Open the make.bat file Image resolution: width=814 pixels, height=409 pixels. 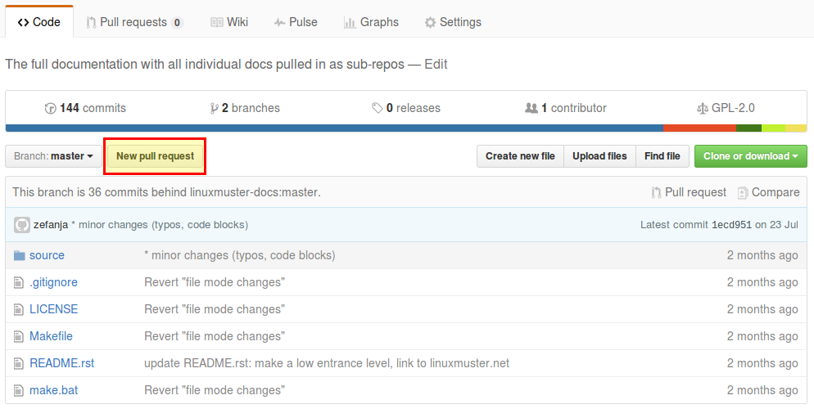coord(53,390)
